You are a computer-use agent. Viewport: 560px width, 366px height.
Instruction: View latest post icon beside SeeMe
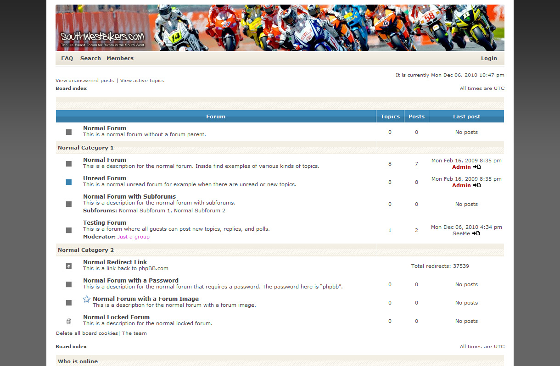pos(476,233)
